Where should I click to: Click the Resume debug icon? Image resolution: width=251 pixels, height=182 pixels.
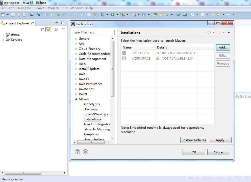[x=46, y=15]
